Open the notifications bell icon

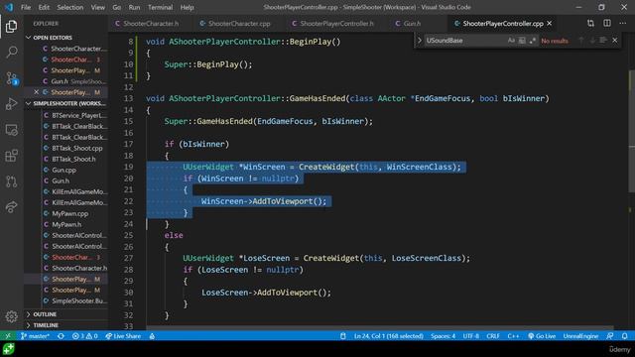(625, 336)
